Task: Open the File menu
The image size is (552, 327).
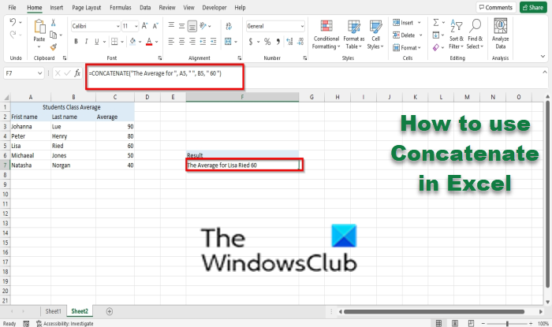Action: [x=12, y=7]
